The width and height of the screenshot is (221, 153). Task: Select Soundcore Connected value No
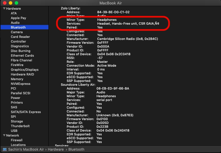pyautogui.click(x=99, y=111)
